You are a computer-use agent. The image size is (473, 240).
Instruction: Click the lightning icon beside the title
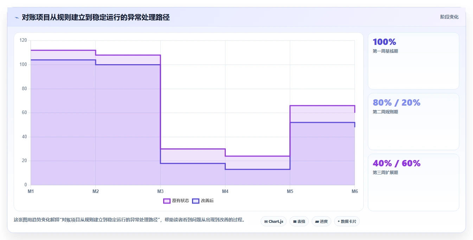tap(17, 17)
